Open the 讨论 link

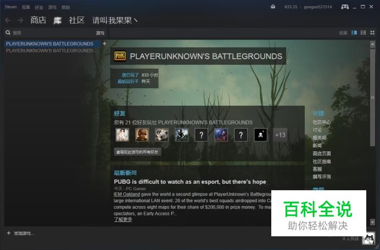[x=317, y=130]
